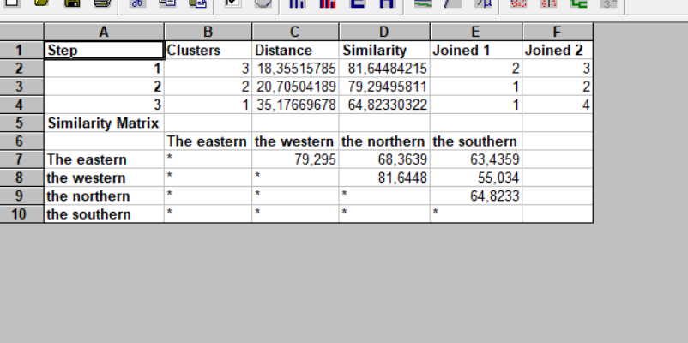Viewport: 688px width, 343px height.
Task: Select row 2 header
Action: [21, 69]
